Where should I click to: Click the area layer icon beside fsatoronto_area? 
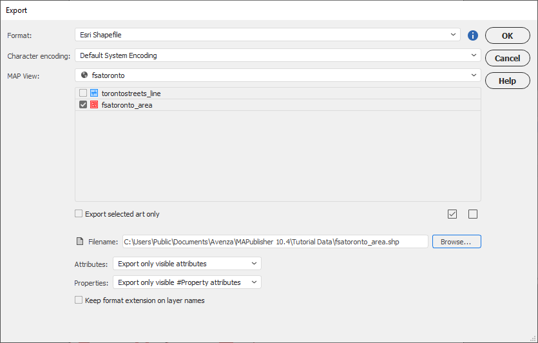[x=94, y=104]
